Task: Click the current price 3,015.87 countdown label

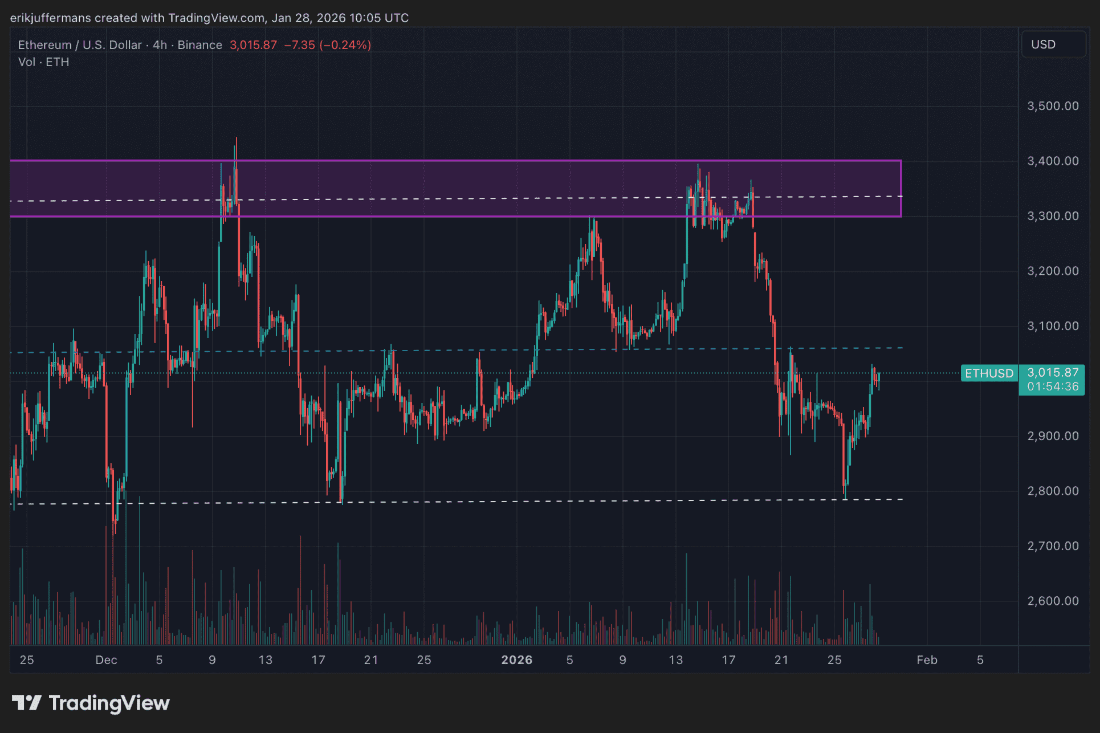Action: [1052, 380]
